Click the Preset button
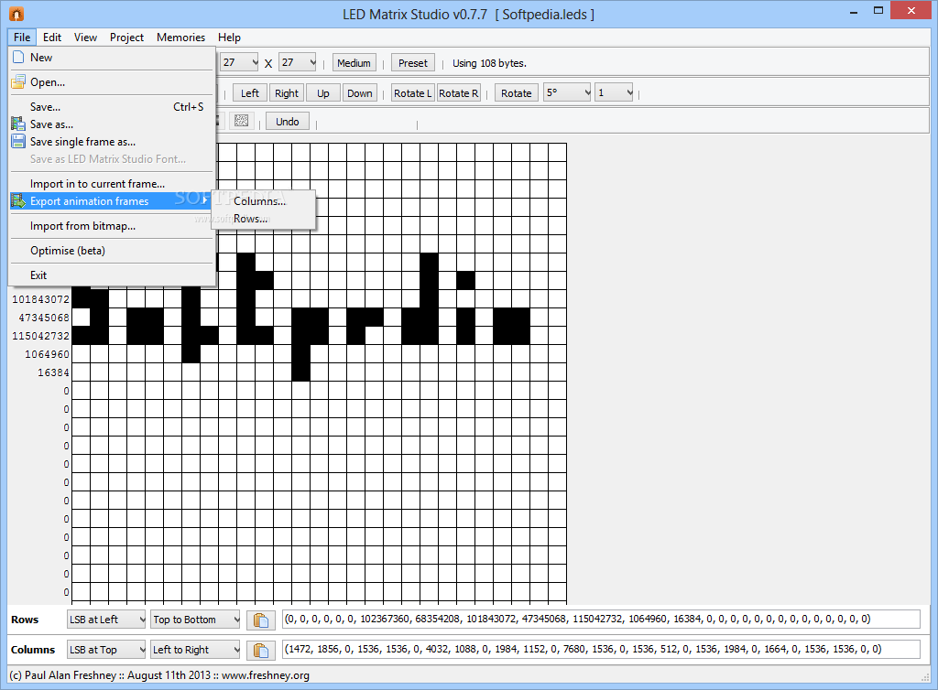This screenshot has width=938, height=690. point(413,63)
